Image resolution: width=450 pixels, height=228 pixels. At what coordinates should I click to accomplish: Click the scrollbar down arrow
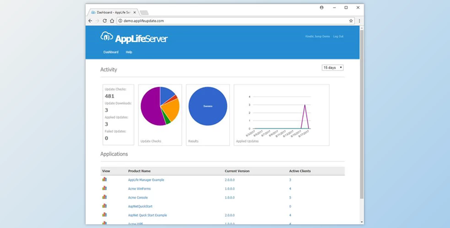(x=362, y=222)
